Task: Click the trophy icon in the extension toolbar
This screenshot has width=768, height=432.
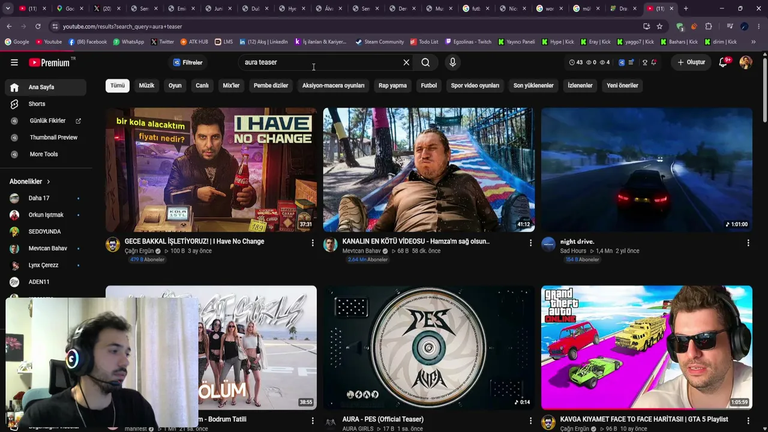Action: [x=645, y=62]
